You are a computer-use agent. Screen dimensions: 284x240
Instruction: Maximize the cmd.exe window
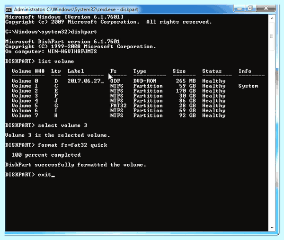point(250,9)
